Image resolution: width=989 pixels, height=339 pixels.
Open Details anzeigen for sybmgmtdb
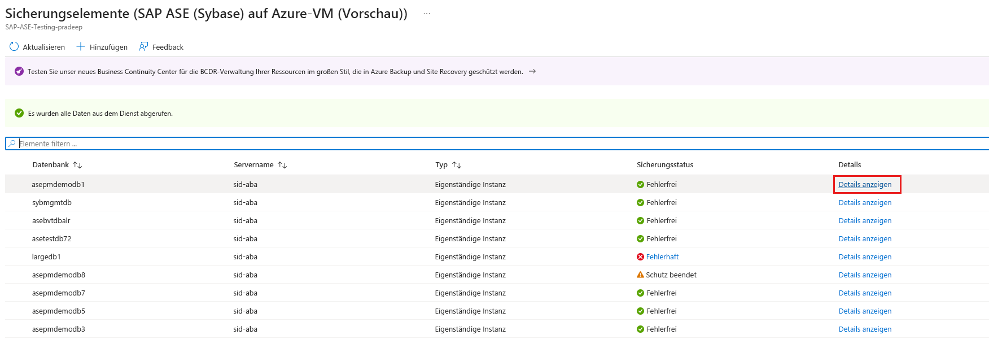pyautogui.click(x=865, y=202)
